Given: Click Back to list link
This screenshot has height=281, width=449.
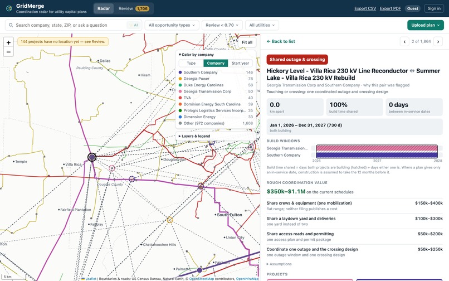Looking at the screenshot, I should point(281,41).
